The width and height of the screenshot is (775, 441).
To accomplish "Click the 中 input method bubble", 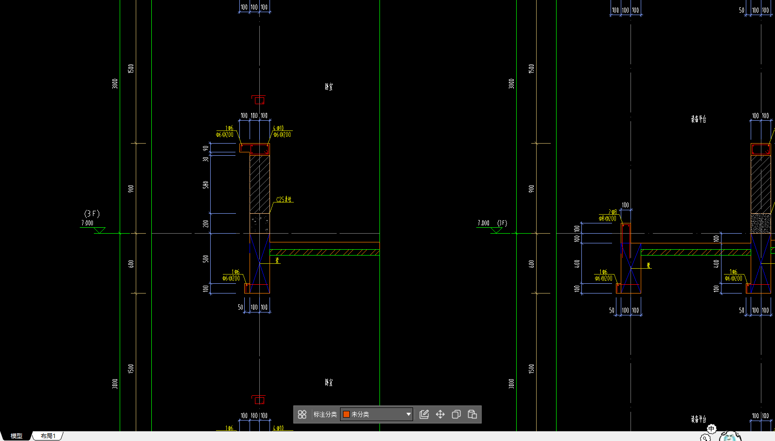I will coord(711,429).
